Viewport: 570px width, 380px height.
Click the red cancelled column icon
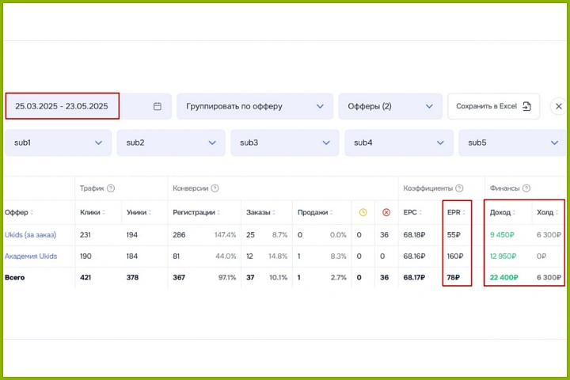coord(386,212)
